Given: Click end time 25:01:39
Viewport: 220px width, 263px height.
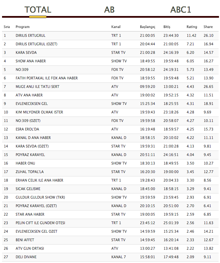Looking at the screenshot, I should (171, 223).
